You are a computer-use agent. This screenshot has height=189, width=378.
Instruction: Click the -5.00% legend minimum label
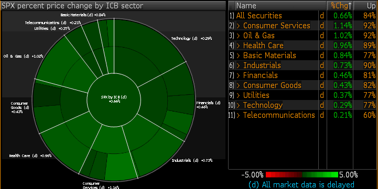[x=252, y=174]
